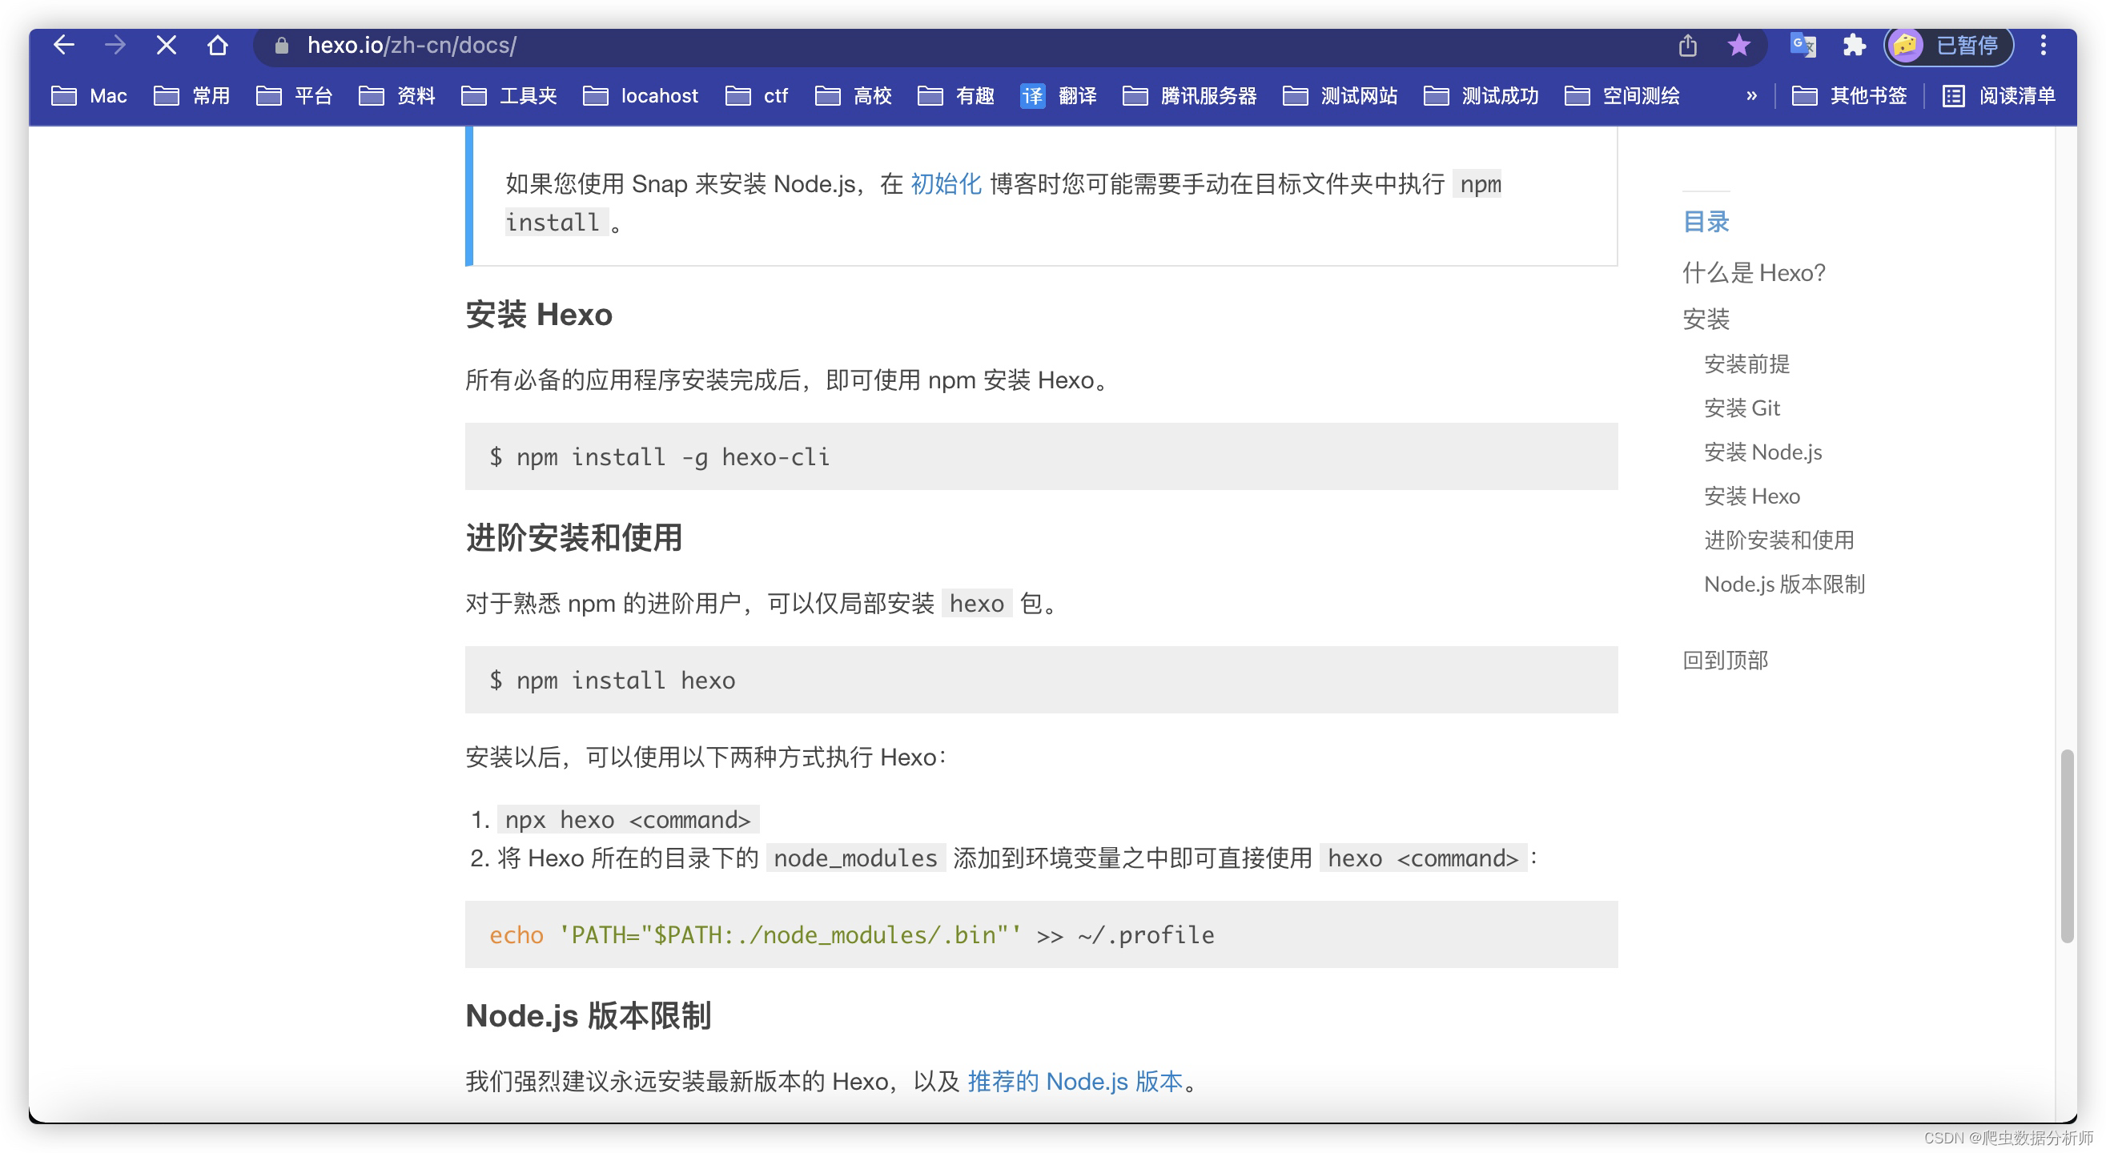Open the 测试成功 bookmark folder
Image resolution: width=2106 pixels, height=1153 pixels.
[x=1481, y=95]
